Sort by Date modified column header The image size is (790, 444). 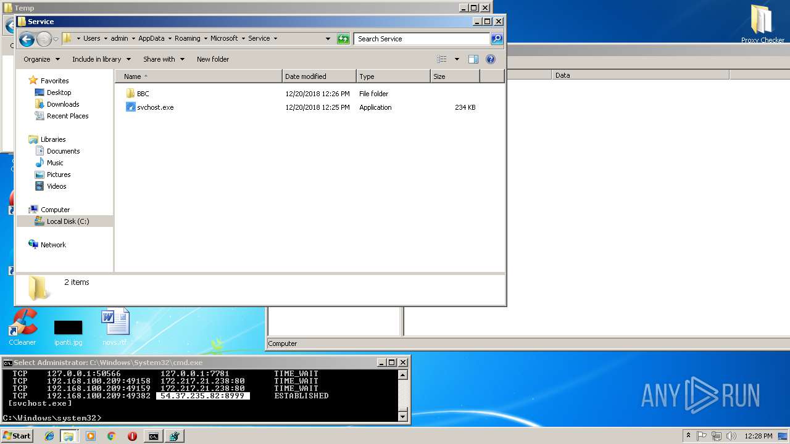tap(319, 76)
